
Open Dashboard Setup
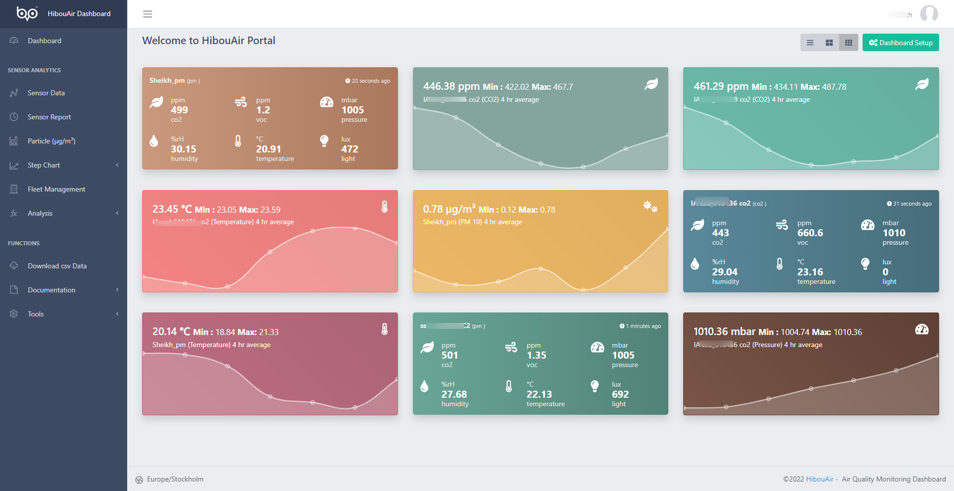pos(900,43)
